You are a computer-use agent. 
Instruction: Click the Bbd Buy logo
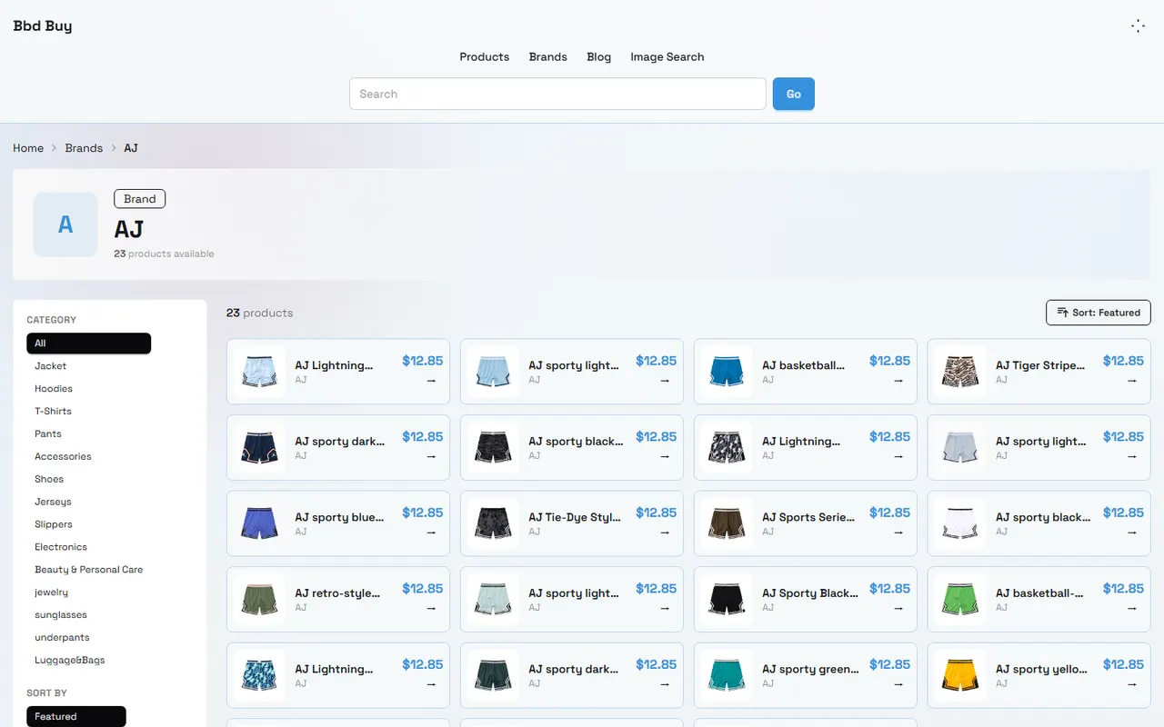tap(43, 25)
